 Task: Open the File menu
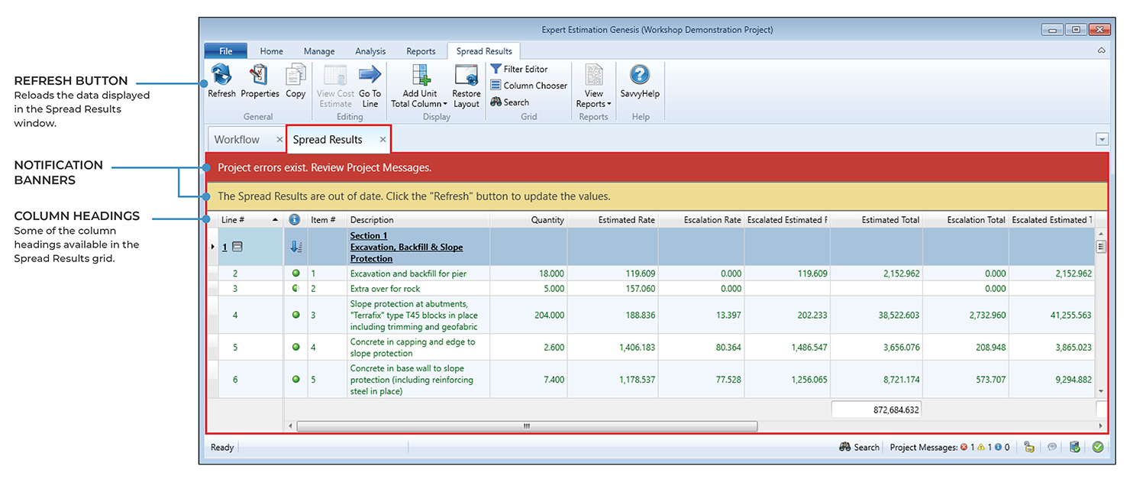225,51
